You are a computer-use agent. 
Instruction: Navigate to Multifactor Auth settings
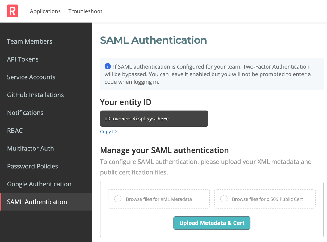click(x=30, y=148)
